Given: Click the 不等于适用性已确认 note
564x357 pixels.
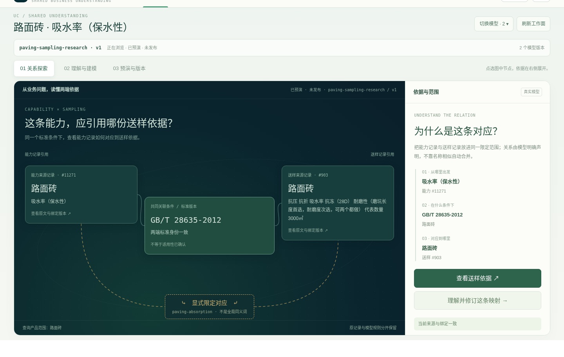Looking at the screenshot, I should 168,244.
